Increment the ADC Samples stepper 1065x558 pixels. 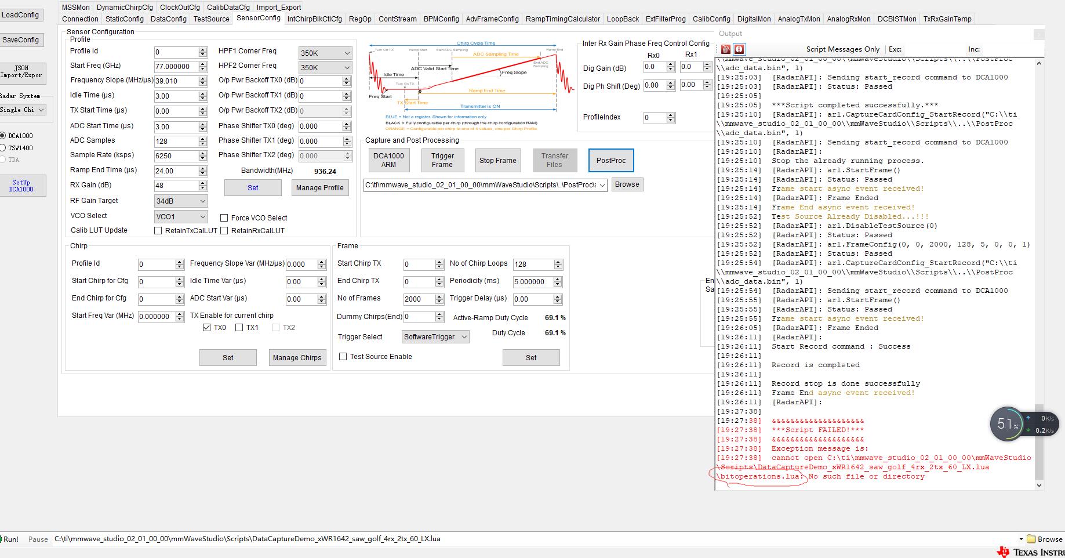(x=203, y=139)
